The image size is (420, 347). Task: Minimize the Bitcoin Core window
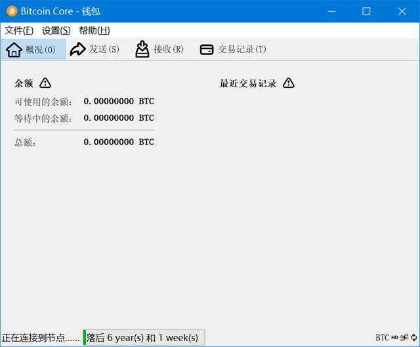point(331,11)
